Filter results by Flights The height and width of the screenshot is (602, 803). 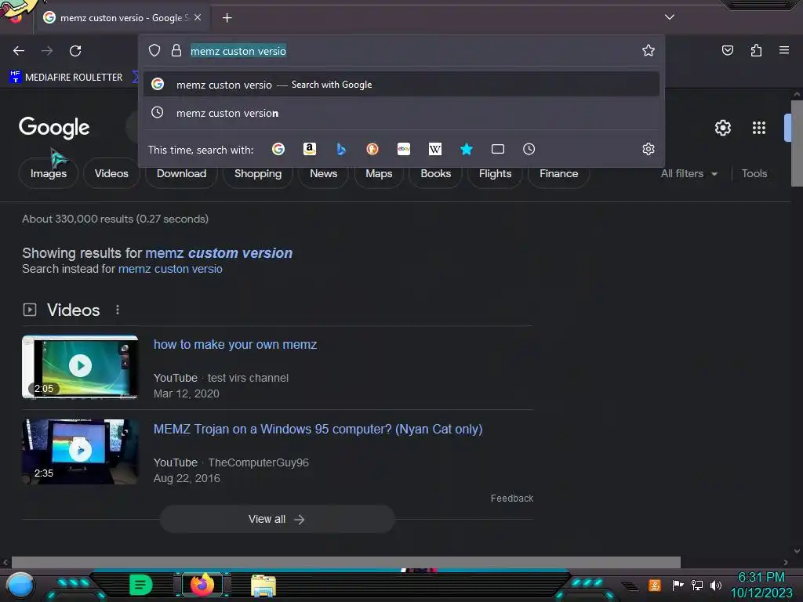point(495,173)
